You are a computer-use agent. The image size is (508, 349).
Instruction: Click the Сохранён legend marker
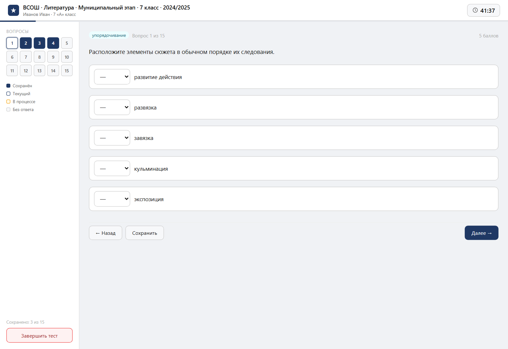click(x=8, y=86)
